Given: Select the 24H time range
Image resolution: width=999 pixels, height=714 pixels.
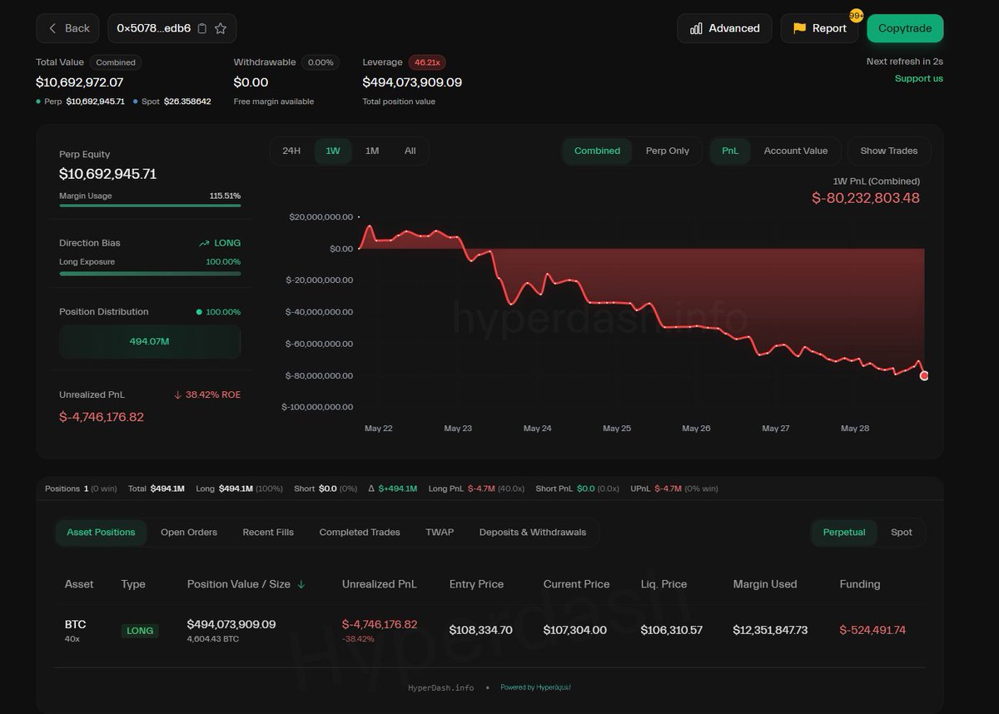Looking at the screenshot, I should click(x=291, y=151).
